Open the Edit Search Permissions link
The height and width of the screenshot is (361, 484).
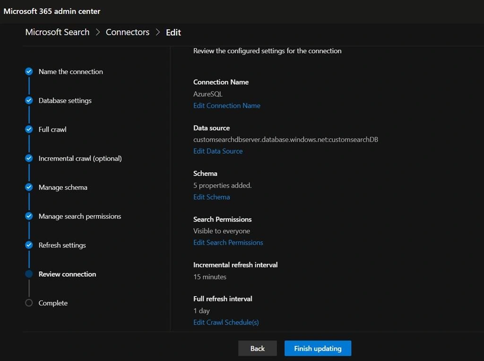[x=228, y=243]
